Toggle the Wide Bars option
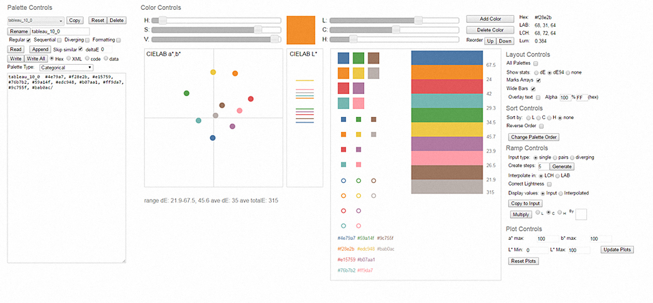The width and height of the screenshot is (653, 303). coord(533,89)
